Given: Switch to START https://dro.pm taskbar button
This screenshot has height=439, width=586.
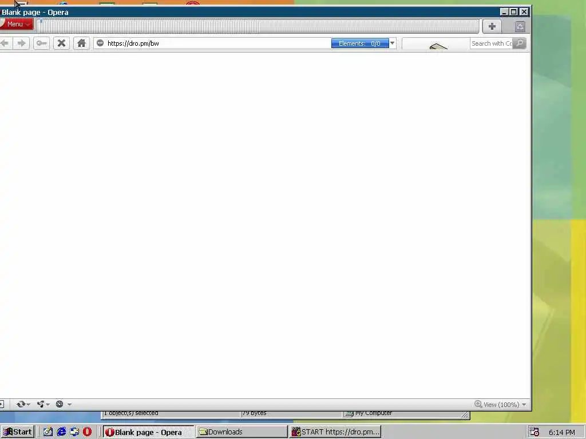Looking at the screenshot, I should (335, 432).
